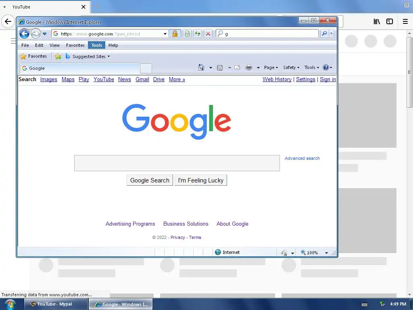Click the Internet zone globe in status bar
Viewport: 413px width, 310px height.
[x=218, y=252]
